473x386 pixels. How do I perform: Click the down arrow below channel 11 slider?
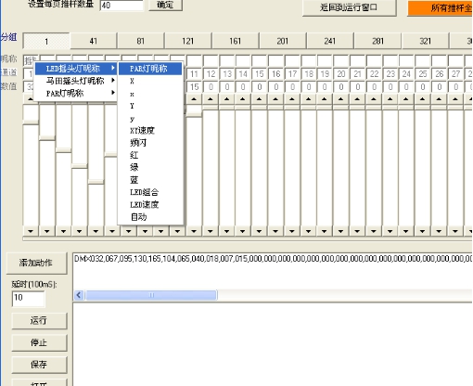[194, 231]
